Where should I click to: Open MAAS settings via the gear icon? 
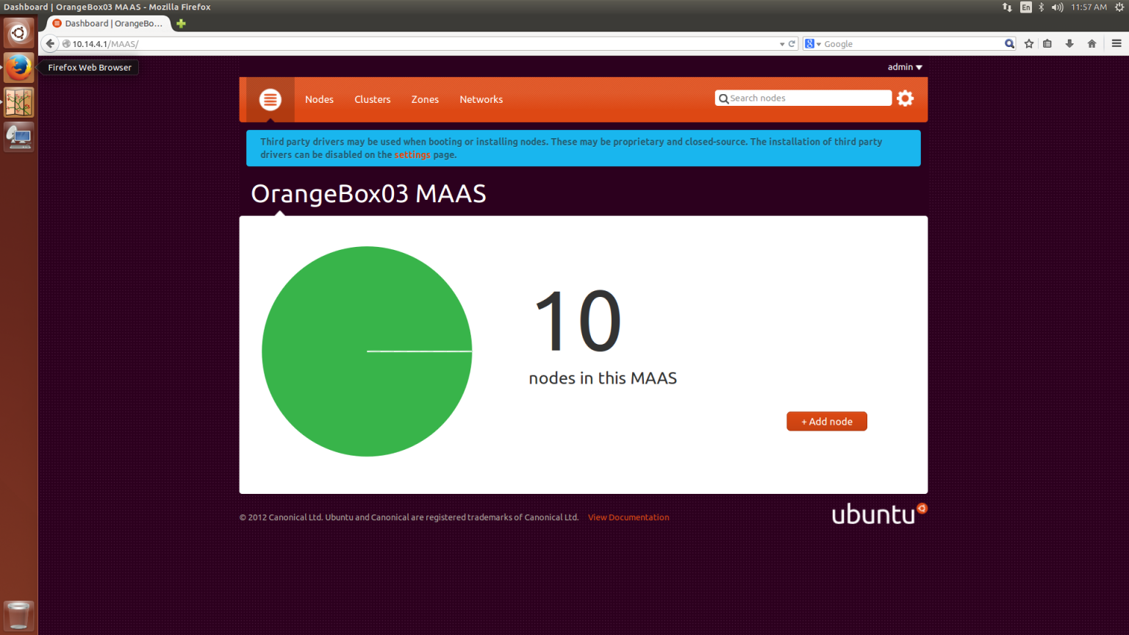tap(905, 98)
